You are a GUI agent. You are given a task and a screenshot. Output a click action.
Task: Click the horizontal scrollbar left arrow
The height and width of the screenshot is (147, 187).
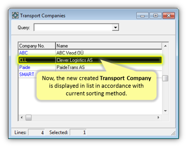tap(22, 118)
